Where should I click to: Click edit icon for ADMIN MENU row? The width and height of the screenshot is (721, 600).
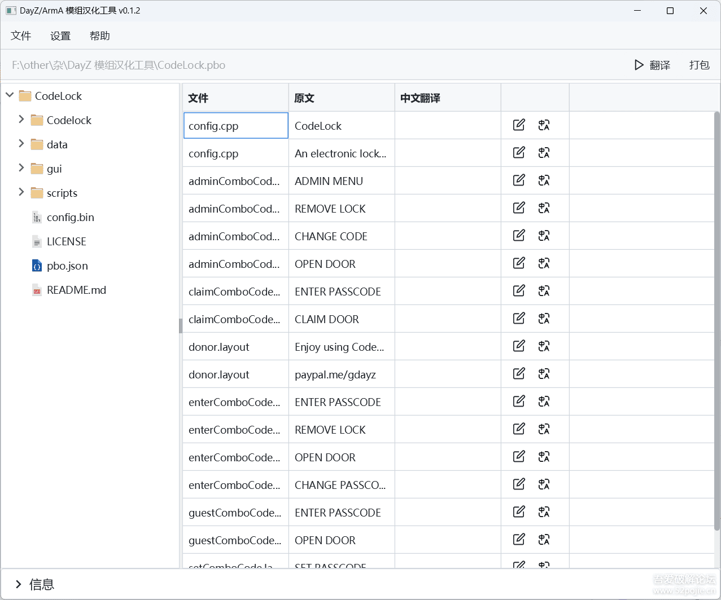pyautogui.click(x=519, y=180)
